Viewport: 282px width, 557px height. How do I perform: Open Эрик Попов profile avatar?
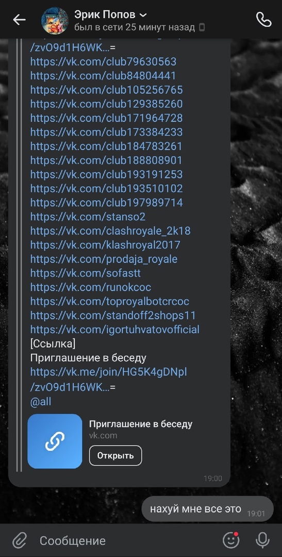pos(55,21)
